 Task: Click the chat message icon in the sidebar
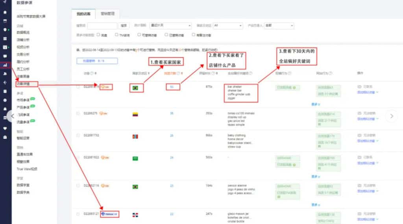pos(5,56)
